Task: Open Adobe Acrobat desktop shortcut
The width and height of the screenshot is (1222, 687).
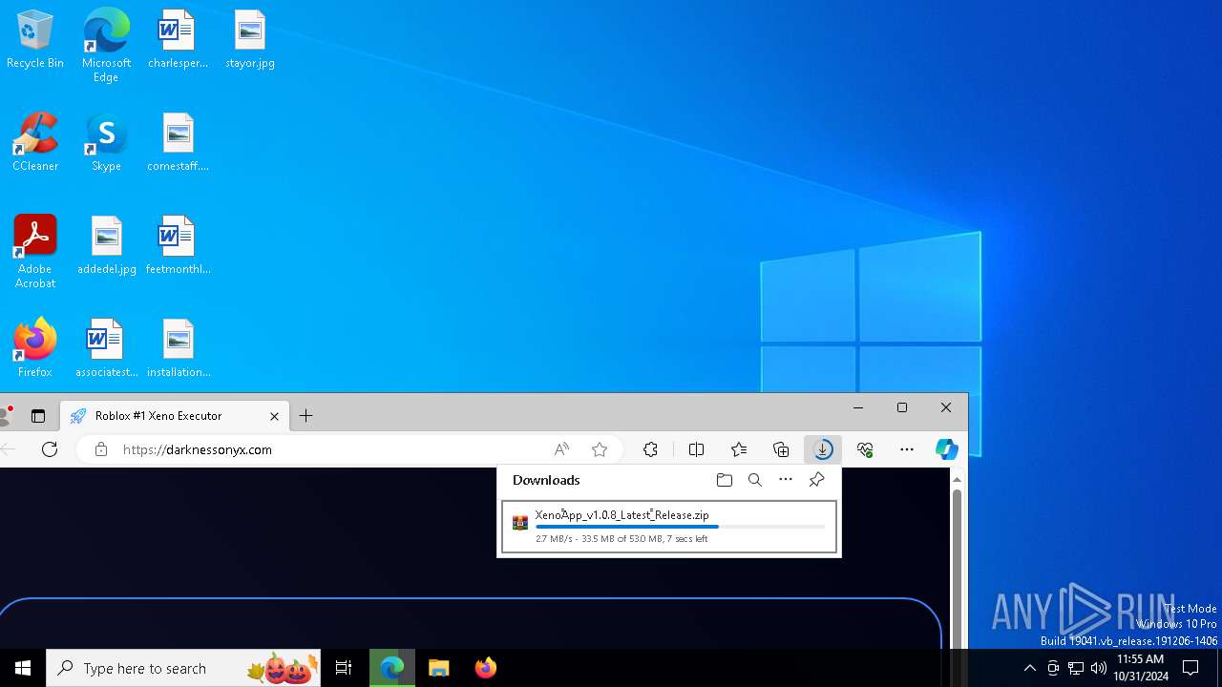Action: point(35,252)
